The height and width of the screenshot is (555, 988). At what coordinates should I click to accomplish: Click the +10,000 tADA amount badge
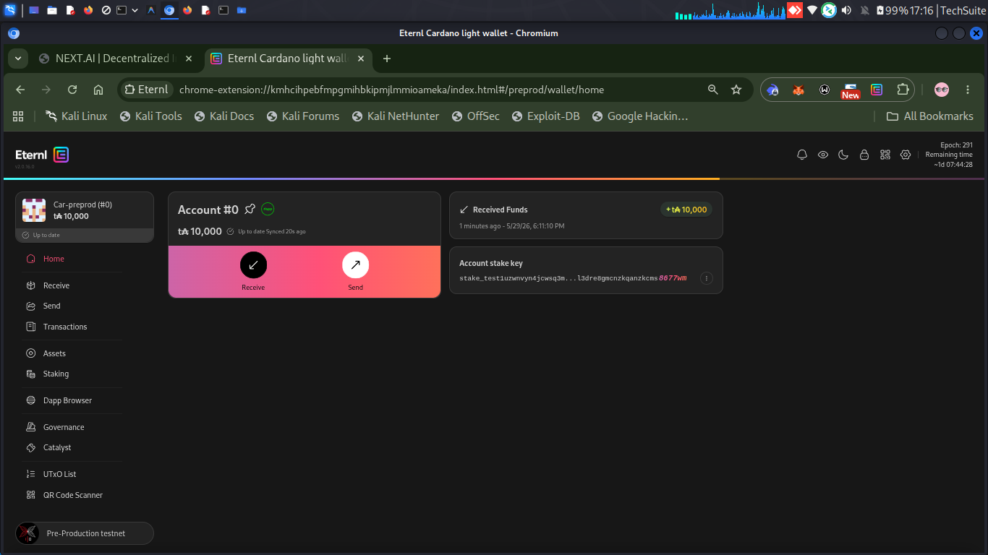click(x=686, y=210)
